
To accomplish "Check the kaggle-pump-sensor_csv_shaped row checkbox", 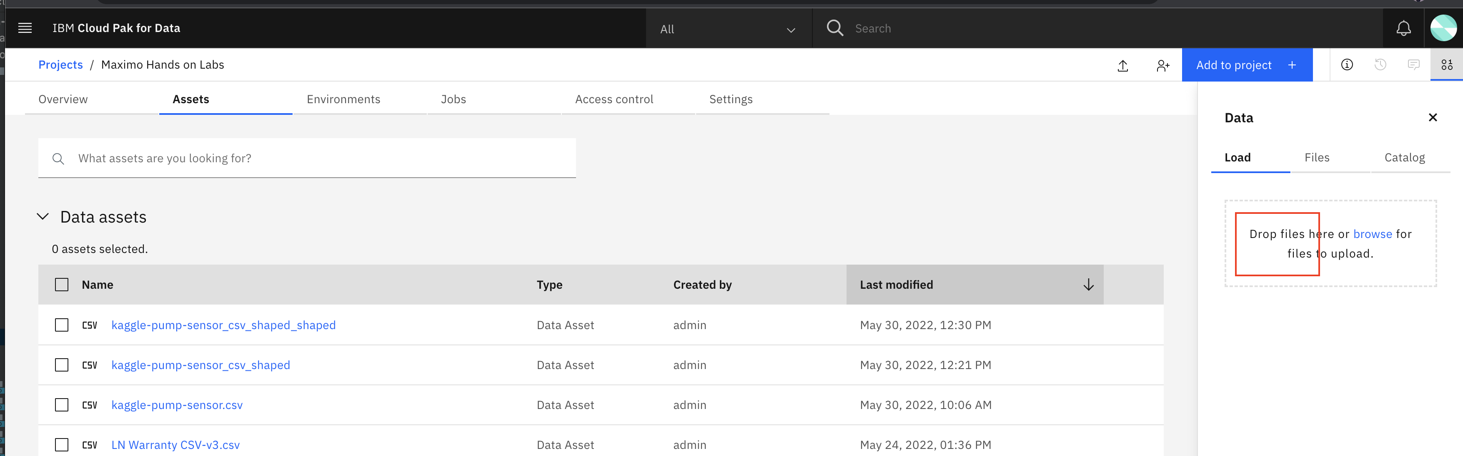I will click(x=61, y=365).
